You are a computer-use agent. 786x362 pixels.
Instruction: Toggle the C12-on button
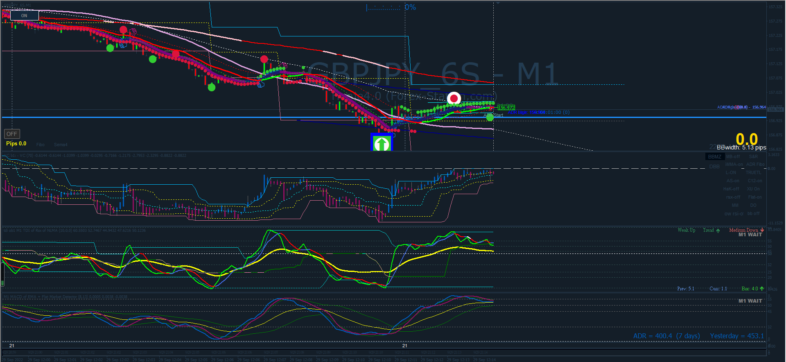(x=754, y=181)
